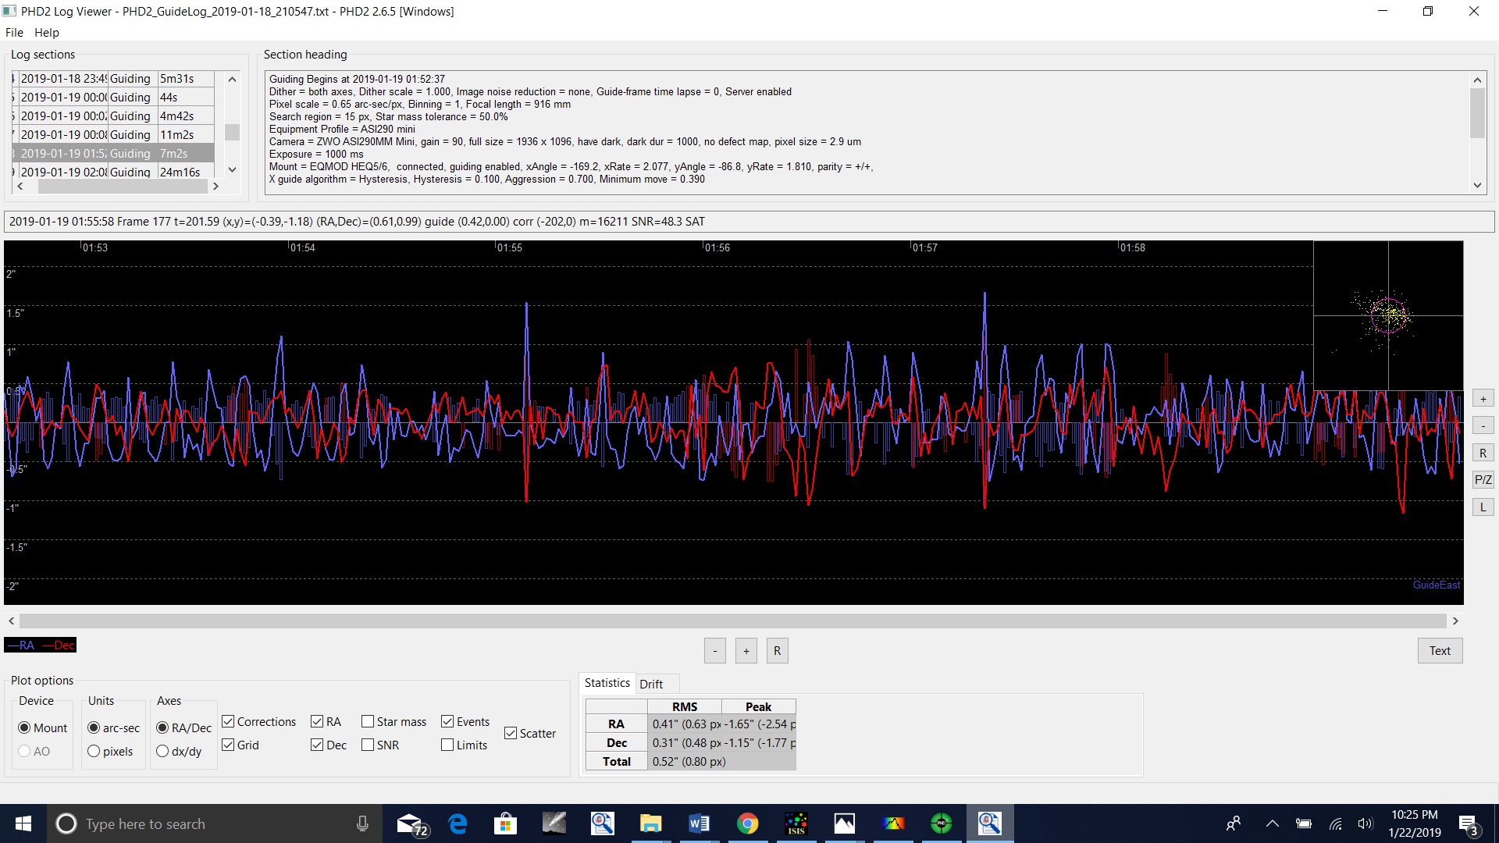
Task: Uncheck the Corrections checkbox
Action: (x=228, y=721)
